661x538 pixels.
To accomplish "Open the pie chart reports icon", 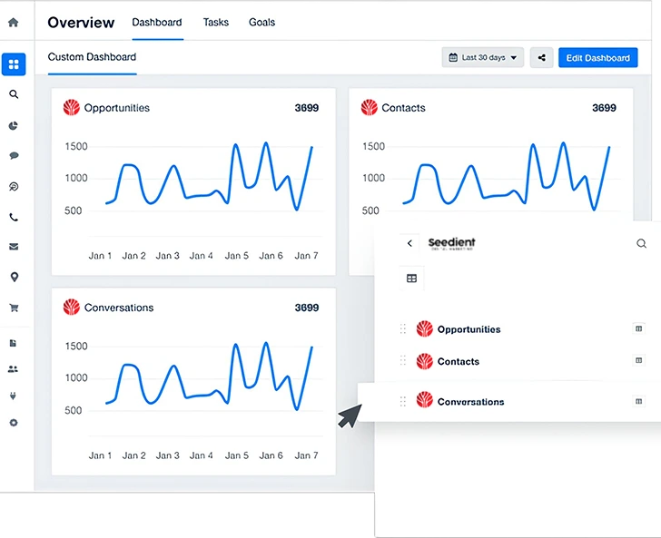I will click(14, 125).
